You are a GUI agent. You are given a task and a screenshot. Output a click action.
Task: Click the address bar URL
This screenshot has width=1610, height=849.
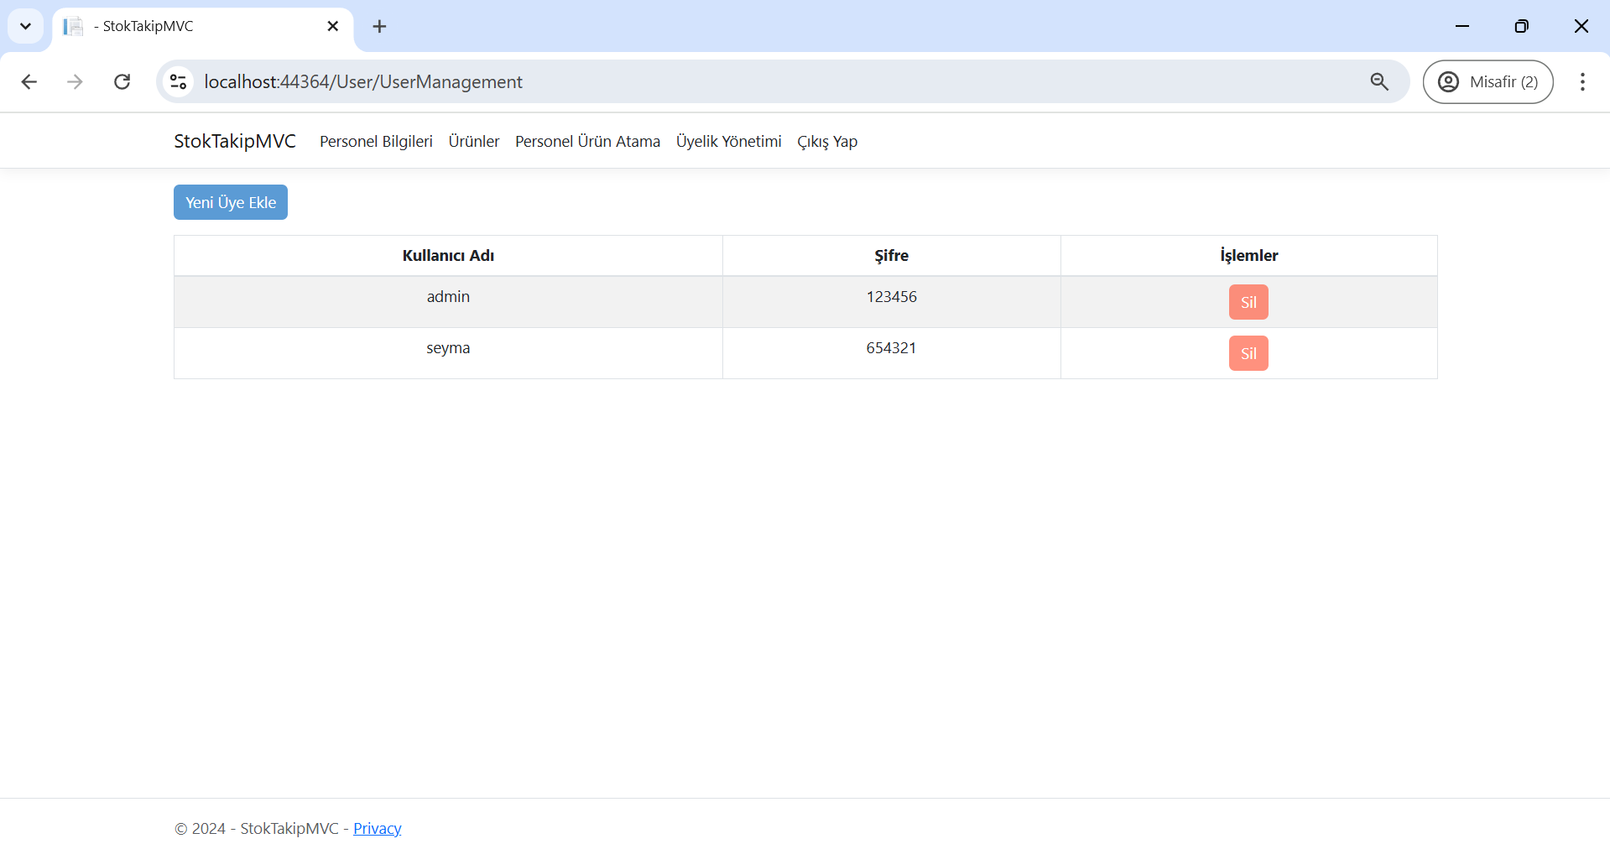tap(363, 81)
